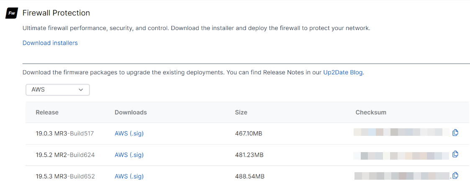470x191 pixels.
Task: Get the .sig file for 19.5.3 MR3
Action: pos(137,176)
